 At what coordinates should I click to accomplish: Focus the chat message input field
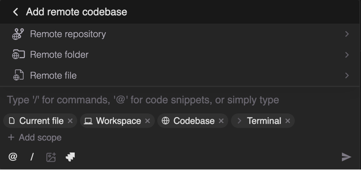(x=167, y=100)
